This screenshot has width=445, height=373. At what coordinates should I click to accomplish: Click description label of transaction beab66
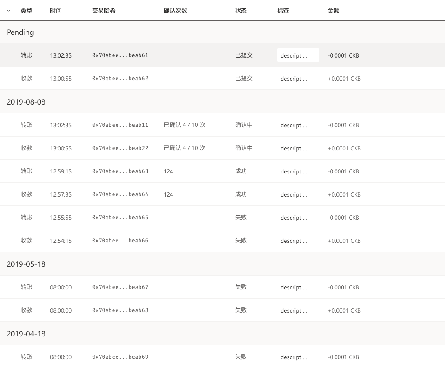pos(294,241)
